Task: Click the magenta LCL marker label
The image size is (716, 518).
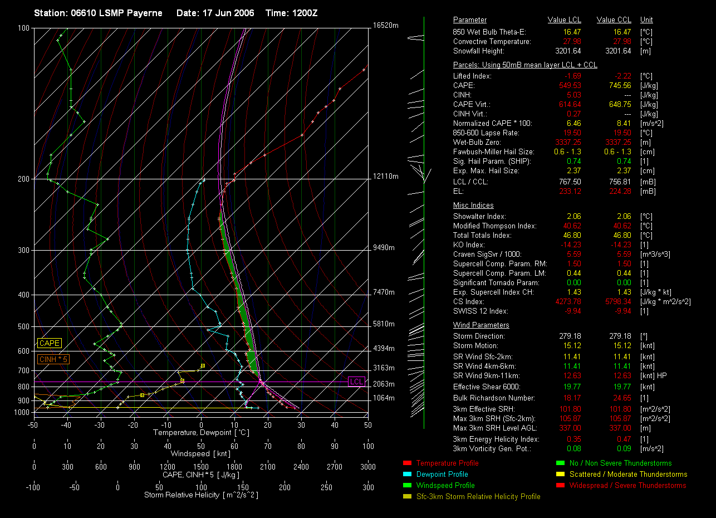Action: point(356,382)
